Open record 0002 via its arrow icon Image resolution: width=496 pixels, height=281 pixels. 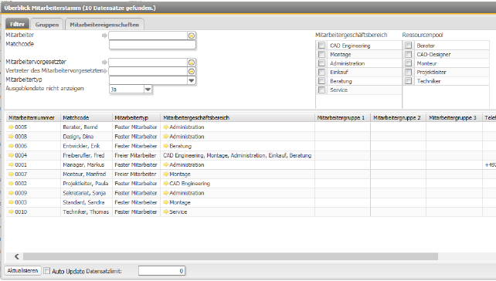click(x=11, y=184)
